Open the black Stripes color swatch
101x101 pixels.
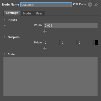tap(96, 43)
